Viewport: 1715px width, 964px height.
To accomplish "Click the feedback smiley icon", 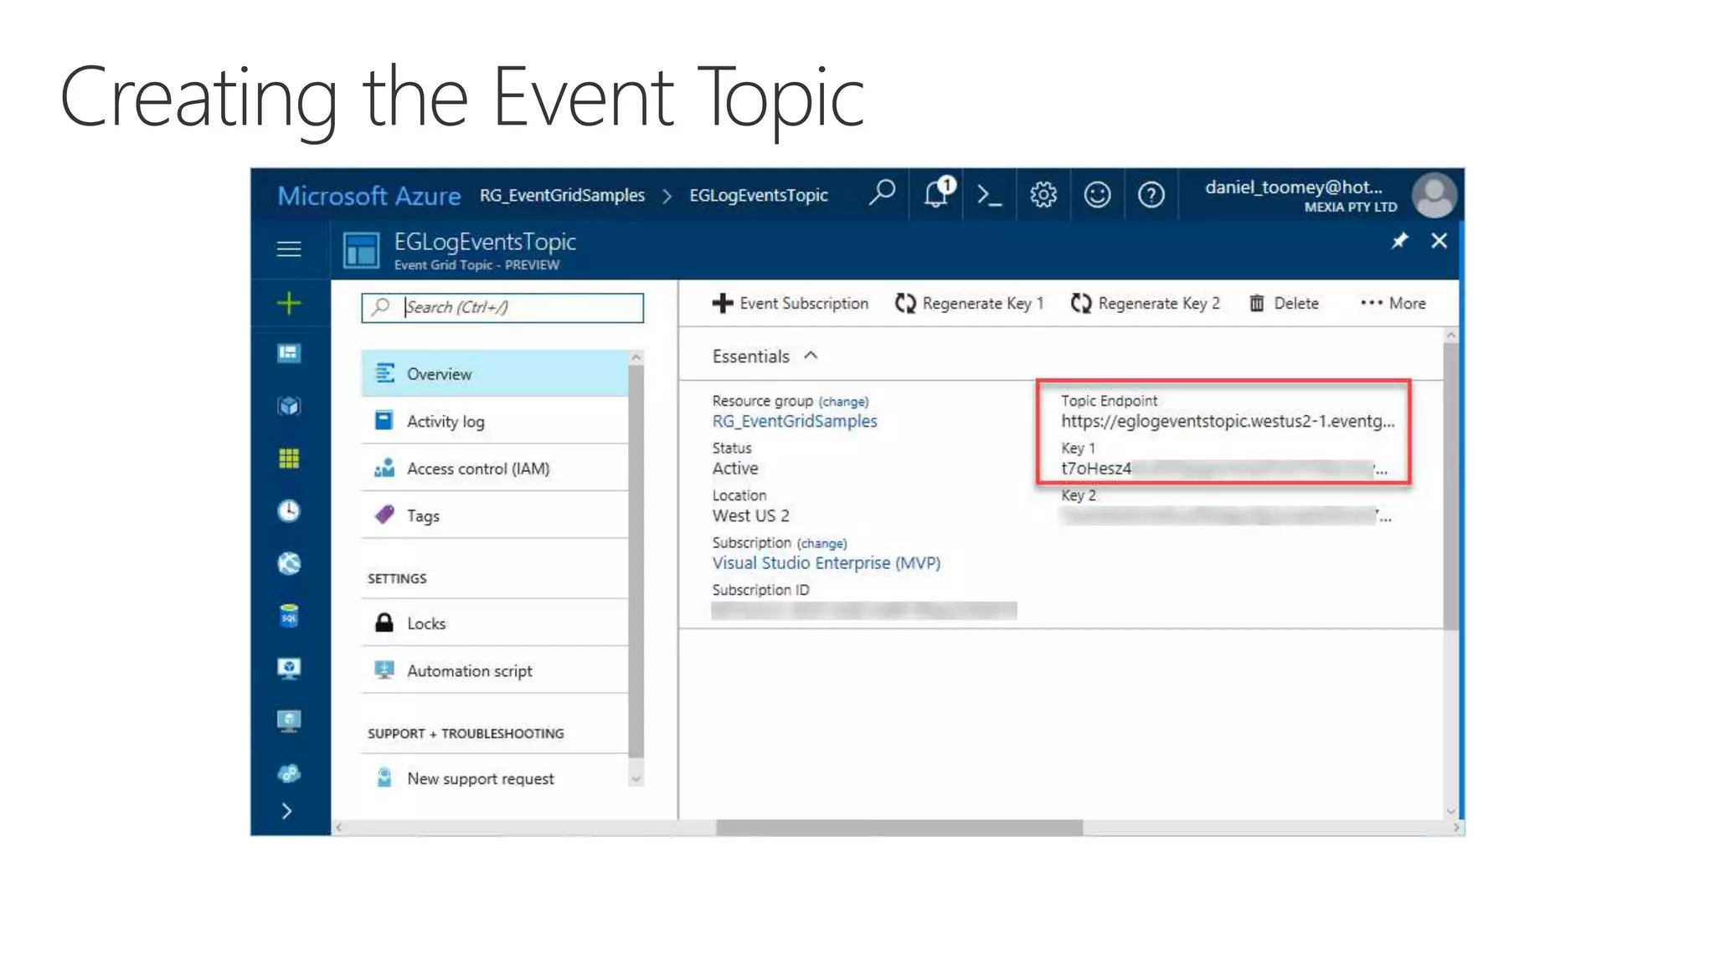I will [1097, 196].
